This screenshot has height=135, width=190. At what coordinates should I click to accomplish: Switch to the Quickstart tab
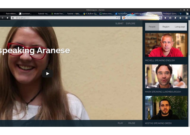click(x=25, y=14)
